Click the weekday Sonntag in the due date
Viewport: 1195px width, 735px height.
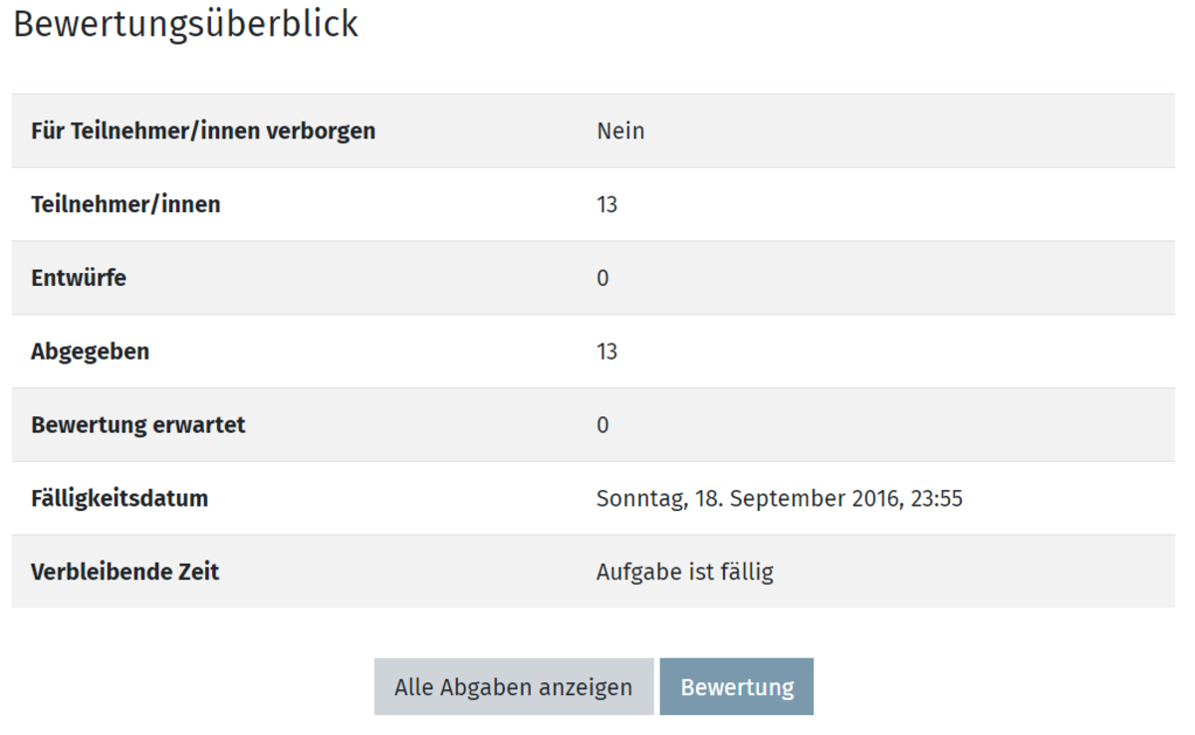click(x=639, y=498)
